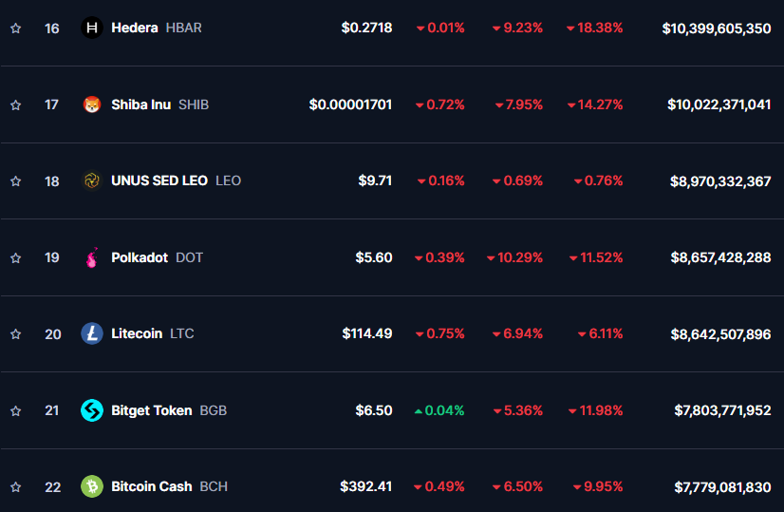Click the Shiba Inu coin logo
The image size is (784, 512).
[92, 104]
